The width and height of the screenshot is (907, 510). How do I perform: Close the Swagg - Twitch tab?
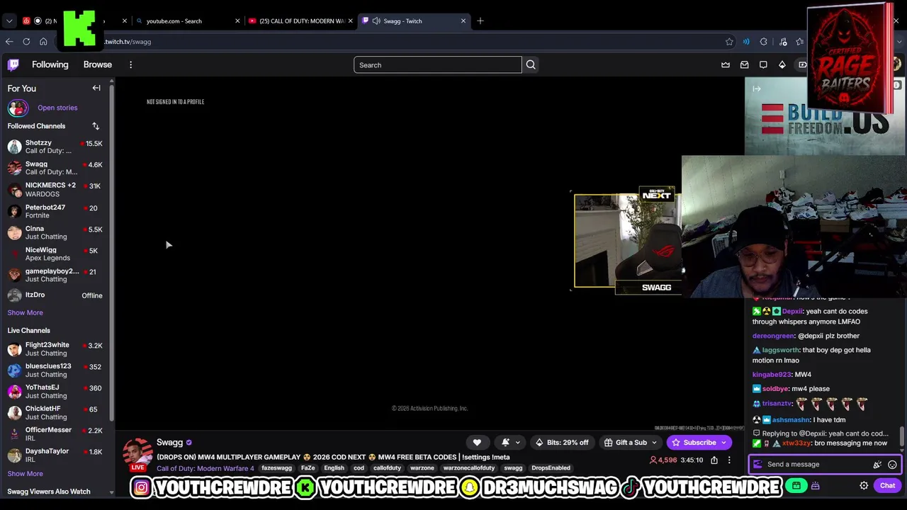pyautogui.click(x=463, y=21)
